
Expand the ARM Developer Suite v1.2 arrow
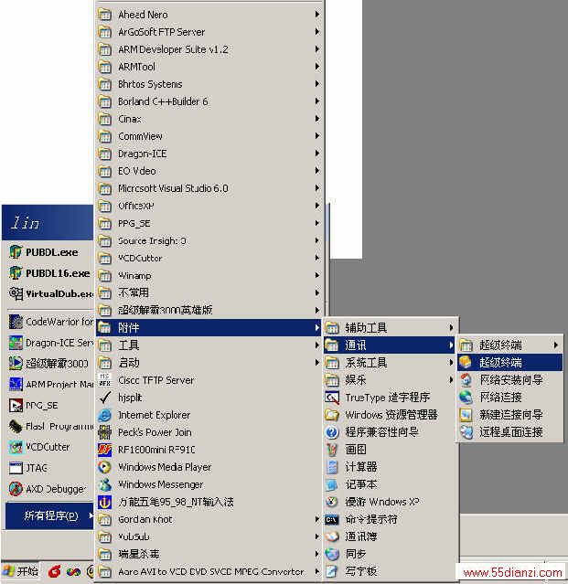[317, 49]
